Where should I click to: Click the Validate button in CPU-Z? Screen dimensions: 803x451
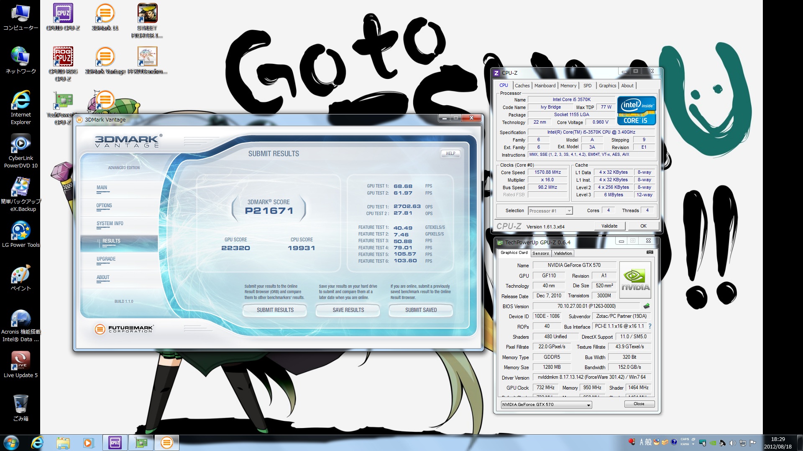tap(609, 226)
